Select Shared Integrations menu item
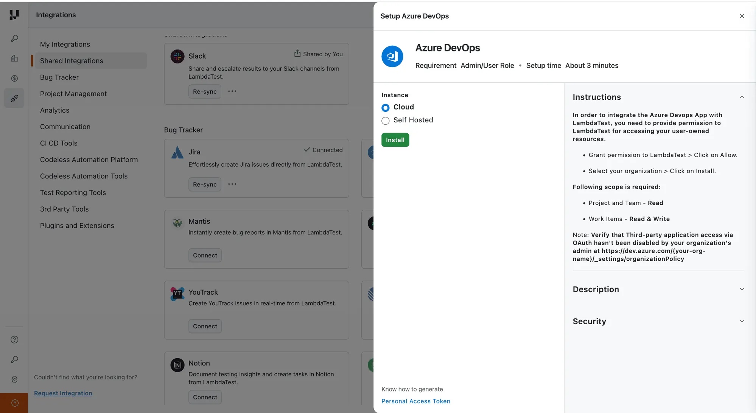 [90, 61]
